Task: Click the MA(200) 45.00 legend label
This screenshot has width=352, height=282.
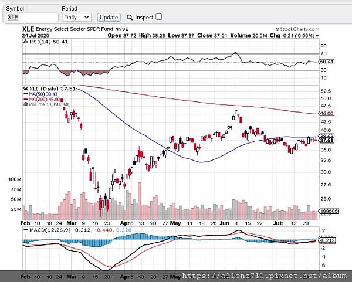Action: 44,100
